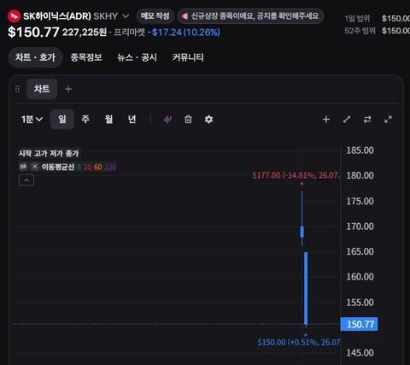Image resolution: width=410 pixels, height=365 pixels.
Task: Click the plus icon in chart toolbar
Action: (326, 120)
